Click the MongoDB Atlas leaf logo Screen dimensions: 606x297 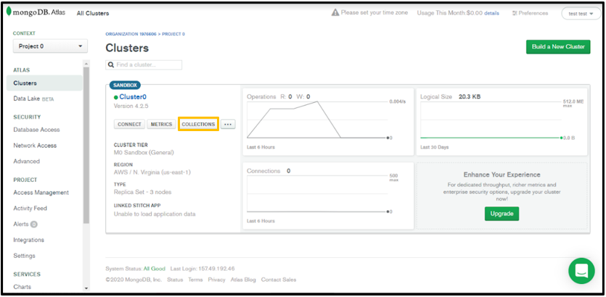point(9,13)
